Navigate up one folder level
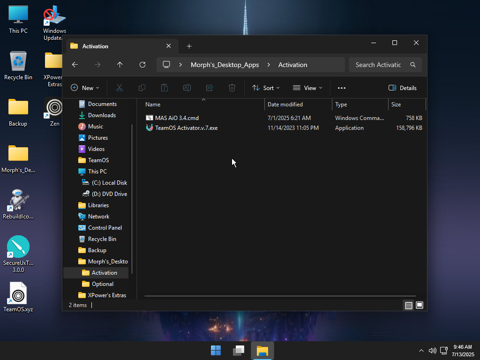Image resolution: width=480 pixels, height=360 pixels. pyautogui.click(x=120, y=65)
